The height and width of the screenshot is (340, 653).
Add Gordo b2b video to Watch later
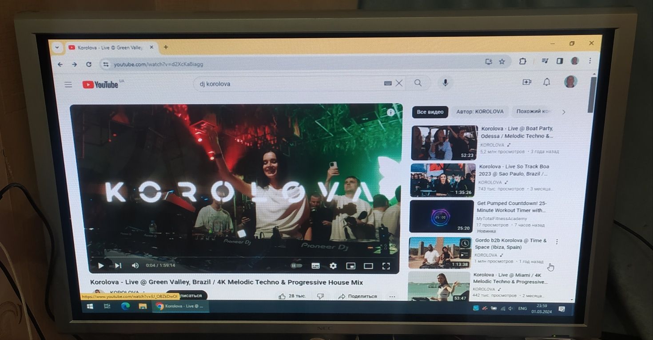click(464, 243)
